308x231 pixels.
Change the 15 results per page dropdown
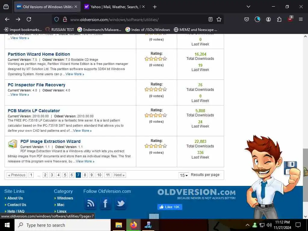click(x=184, y=175)
